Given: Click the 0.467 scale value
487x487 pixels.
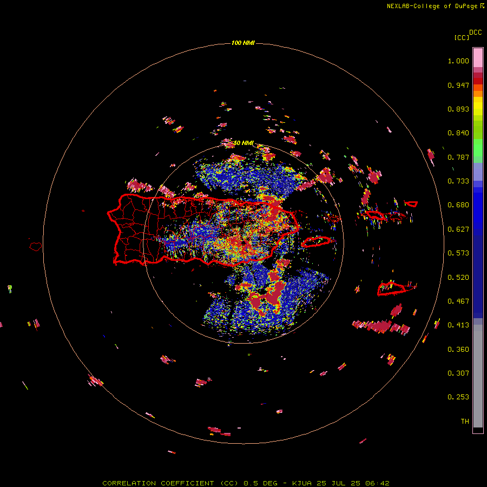Looking at the screenshot, I should click(458, 301).
